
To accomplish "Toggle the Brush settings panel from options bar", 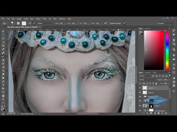I will (18, 23).
